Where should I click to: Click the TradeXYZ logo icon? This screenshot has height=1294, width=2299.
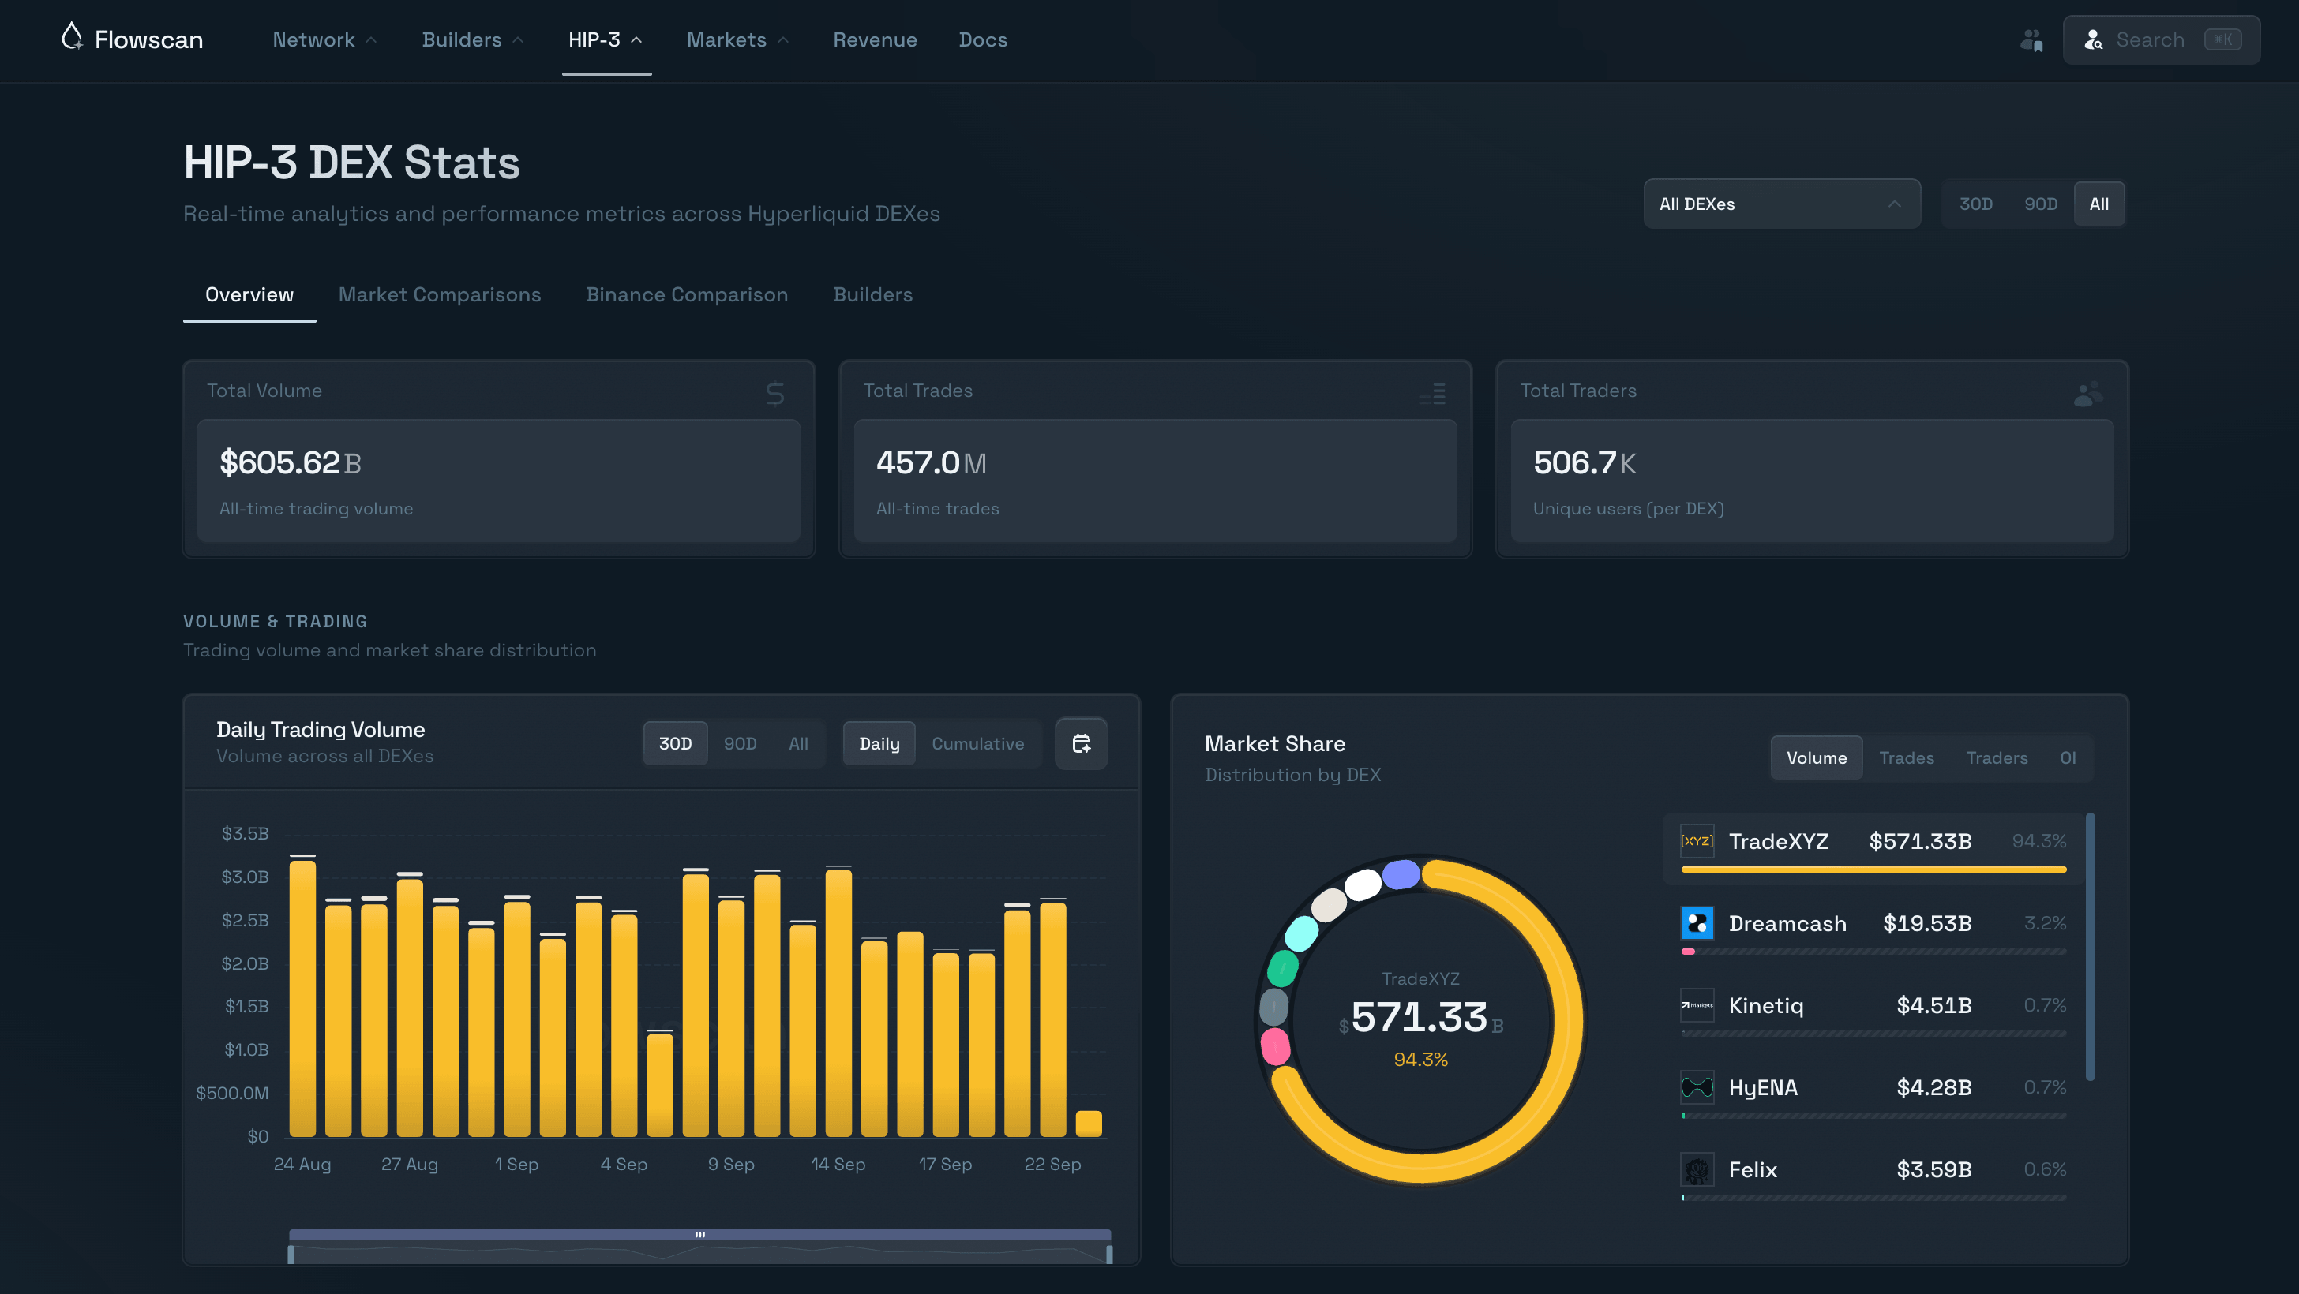(1697, 841)
